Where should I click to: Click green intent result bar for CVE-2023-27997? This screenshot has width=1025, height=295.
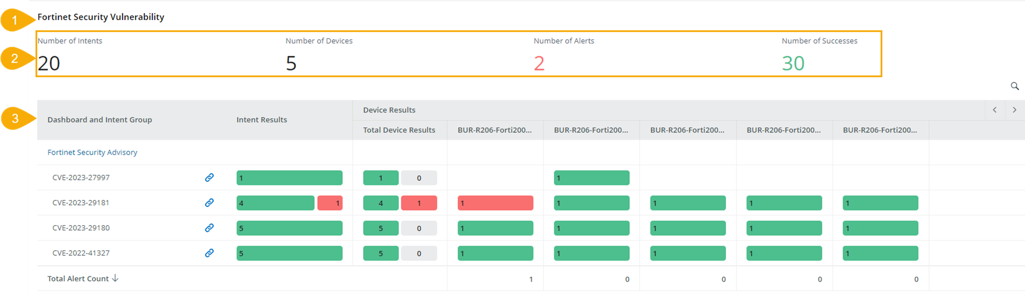(289, 178)
